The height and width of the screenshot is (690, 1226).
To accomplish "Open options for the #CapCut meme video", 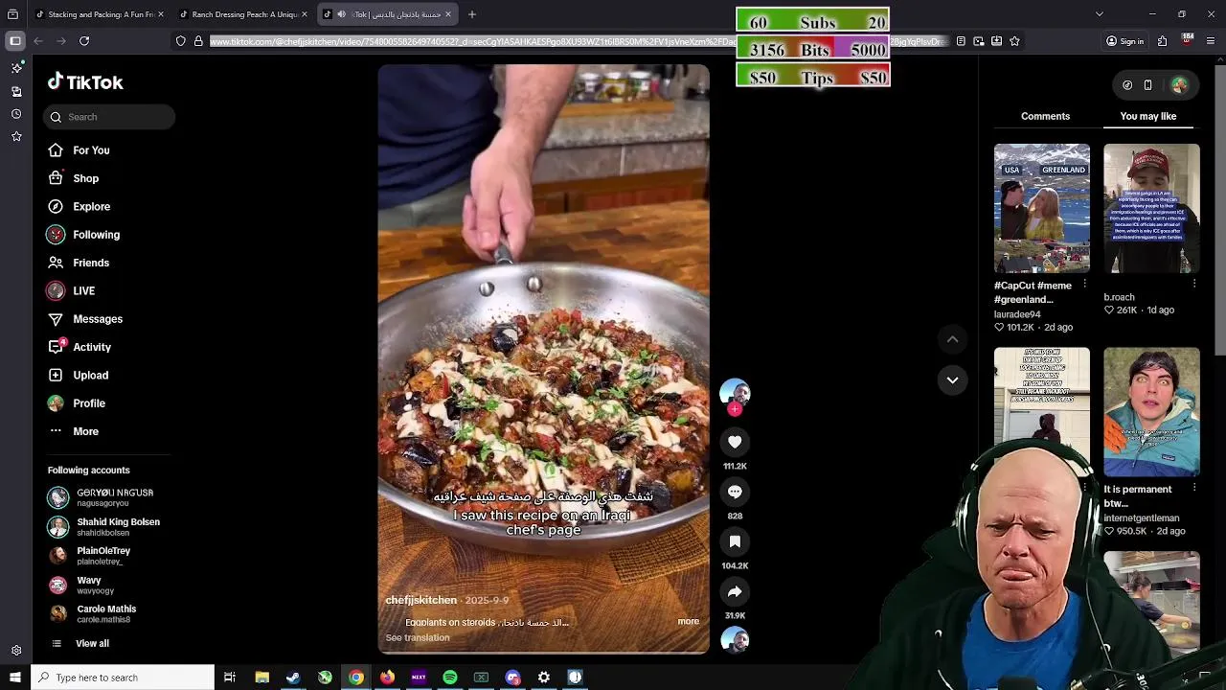I will 1084,285.
